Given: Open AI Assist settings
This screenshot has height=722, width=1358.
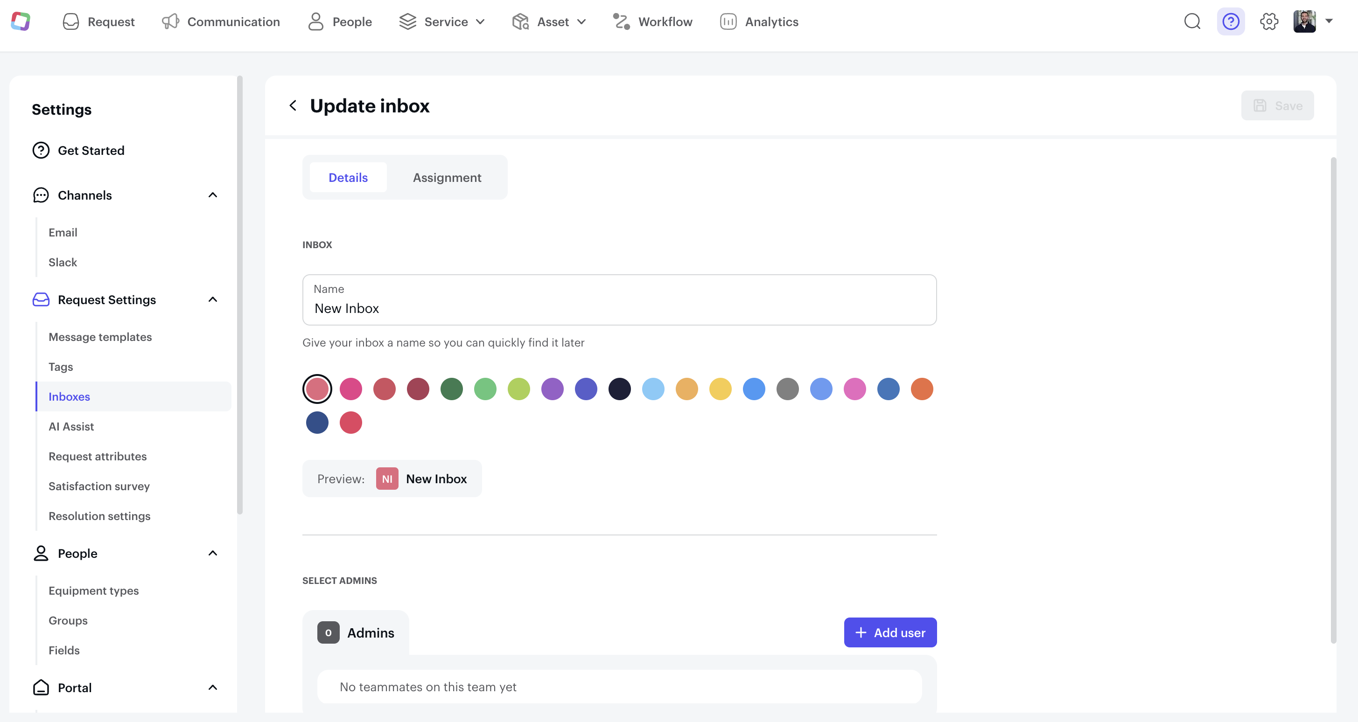Looking at the screenshot, I should tap(71, 426).
